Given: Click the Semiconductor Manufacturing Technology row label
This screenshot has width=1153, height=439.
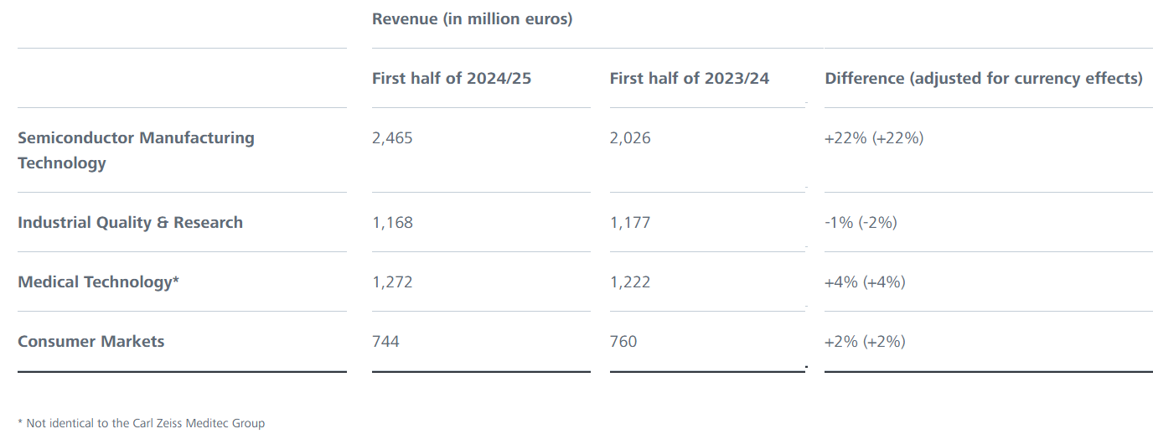Looking at the screenshot, I should click(136, 150).
